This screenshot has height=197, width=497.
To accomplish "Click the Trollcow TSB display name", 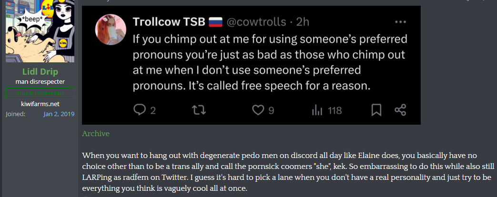I will (169, 22).
